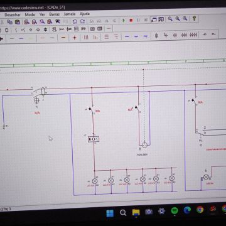Image resolution: width=226 pixels, height=226 pixels.
Task: Open Spotify from the taskbar
Action: click(x=175, y=211)
